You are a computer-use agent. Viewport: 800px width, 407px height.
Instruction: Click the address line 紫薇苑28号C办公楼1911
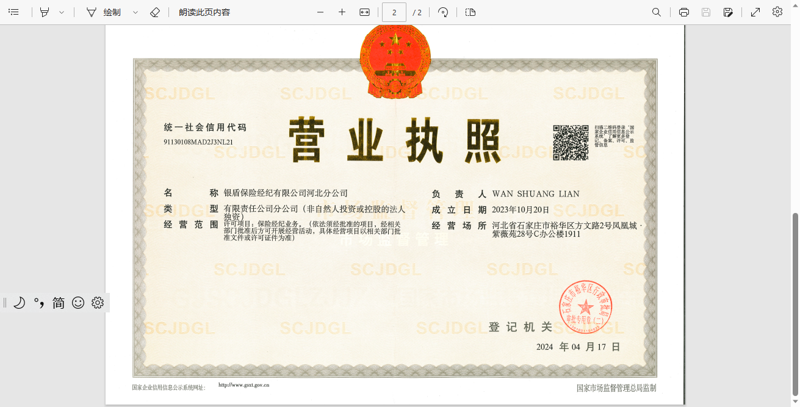tap(536, 234)
